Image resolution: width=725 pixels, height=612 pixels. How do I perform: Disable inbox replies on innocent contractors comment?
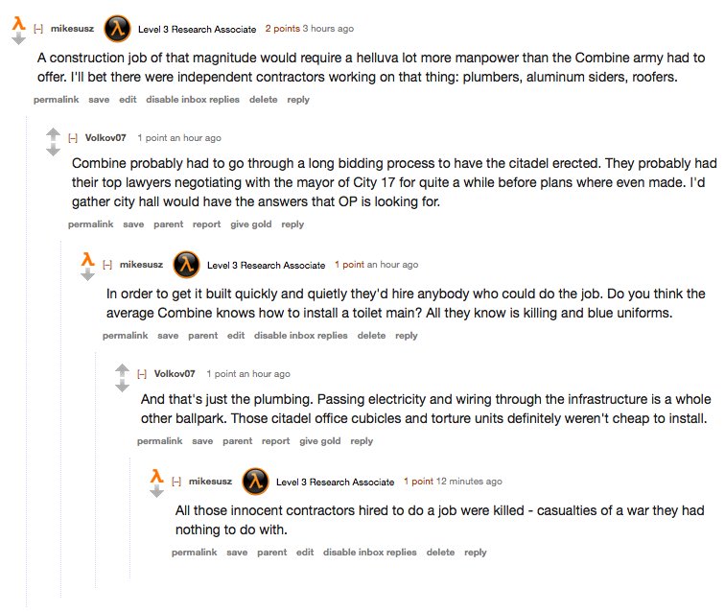click(x=369, y=553)
